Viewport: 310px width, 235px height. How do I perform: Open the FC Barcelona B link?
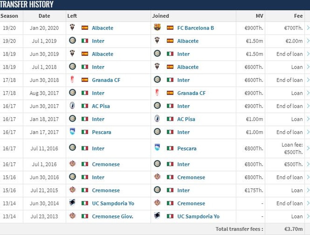tap(196, 28)
